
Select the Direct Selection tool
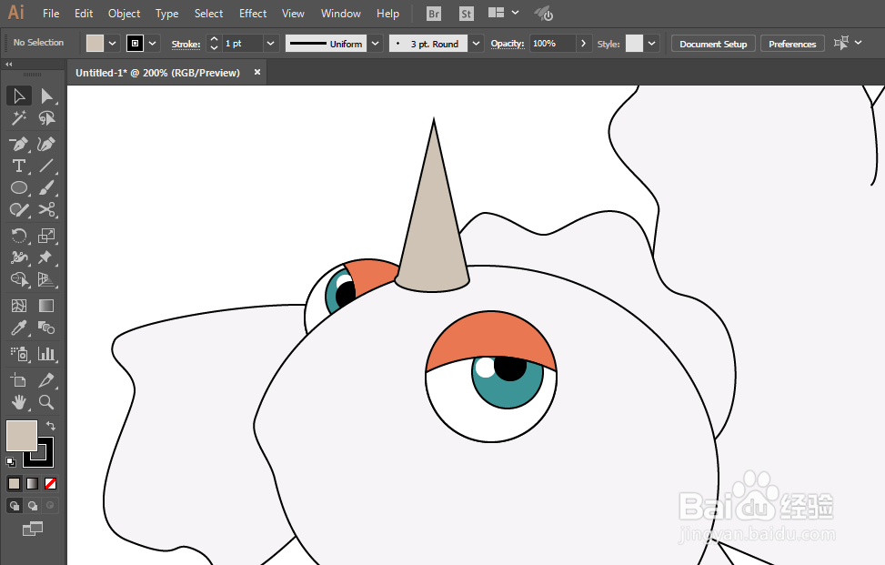(46, 96)
